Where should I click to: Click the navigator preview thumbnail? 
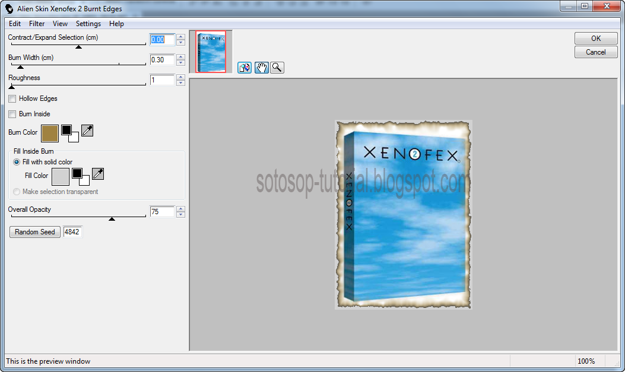pos(211,52)
